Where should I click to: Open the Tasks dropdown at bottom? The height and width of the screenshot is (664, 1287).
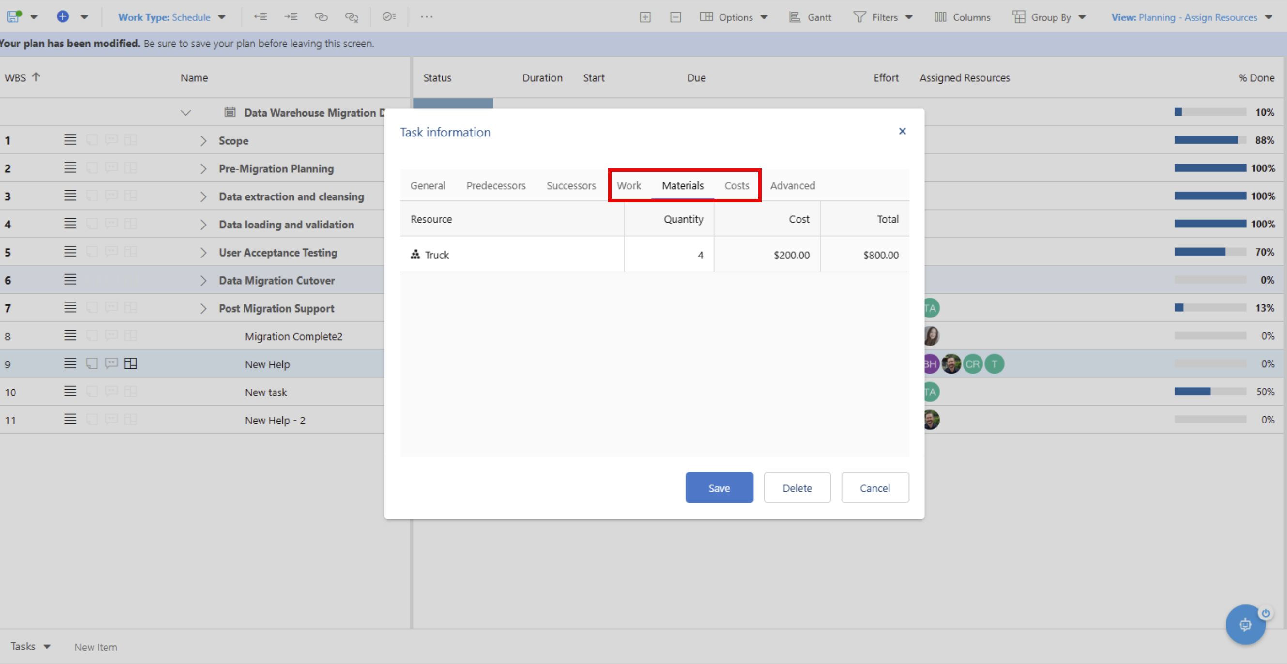pyautogui.click(x=31, y=647)
